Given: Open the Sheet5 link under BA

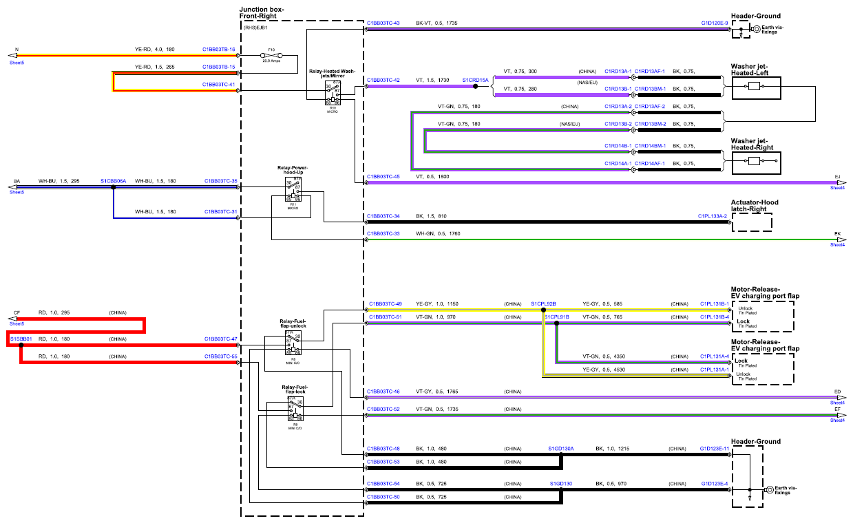Looking at the screenshot, I should pyautogui.click(x=17, y=192).
